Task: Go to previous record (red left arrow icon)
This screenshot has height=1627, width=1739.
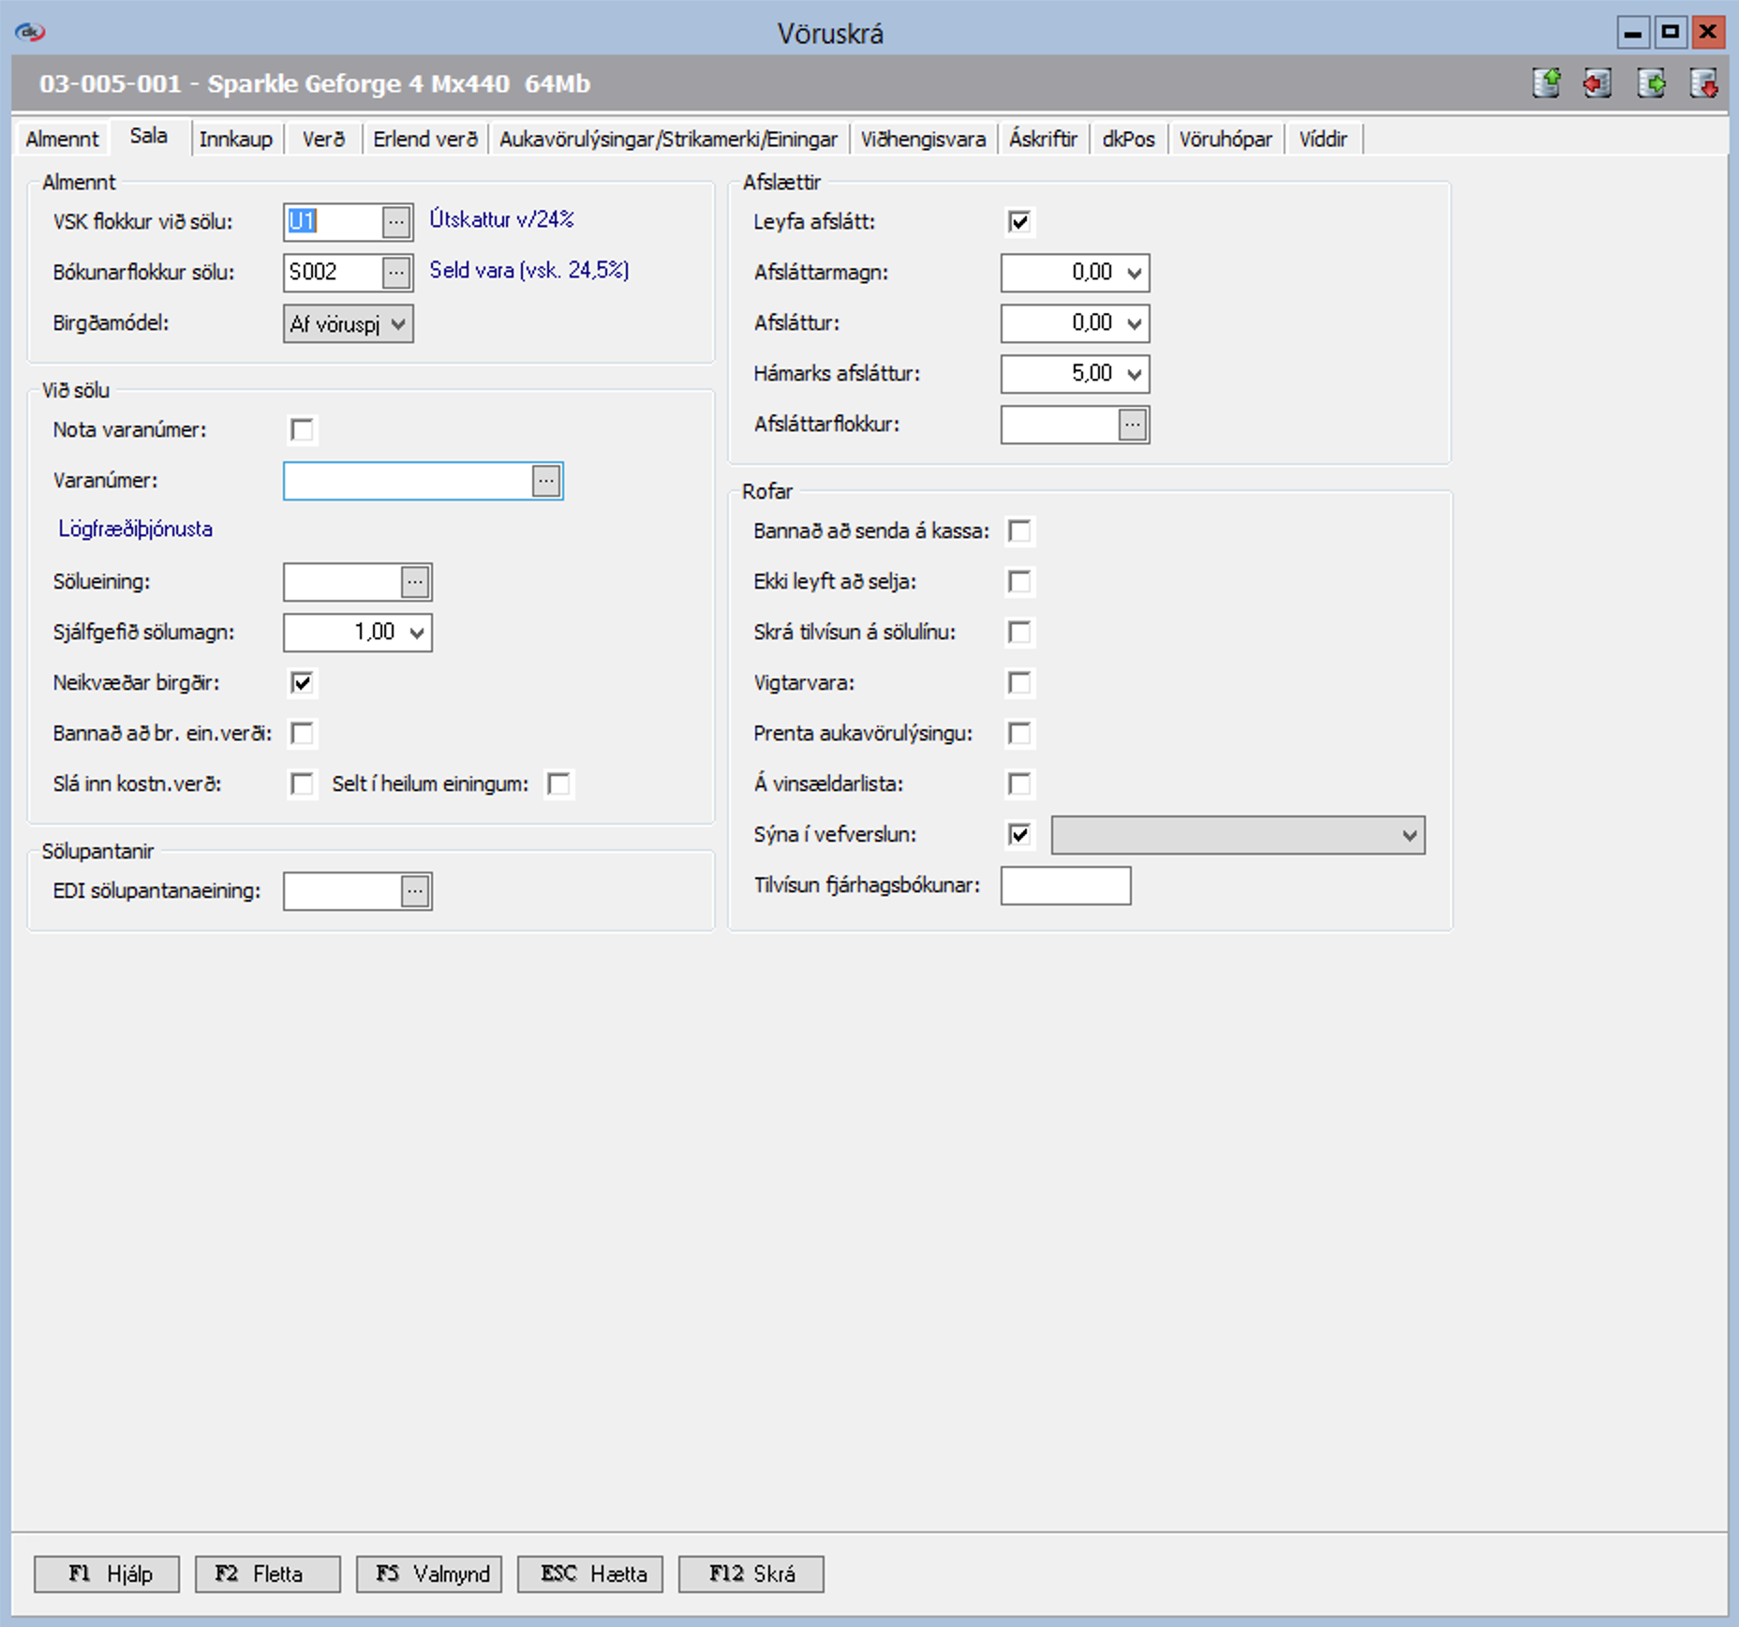Action: [1598, 83]
